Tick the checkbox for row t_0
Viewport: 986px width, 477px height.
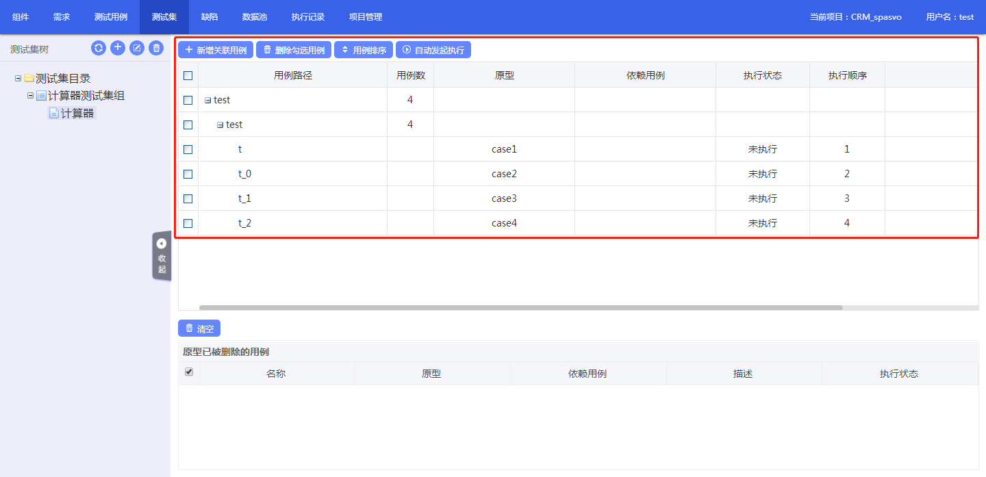pyautogui.click(x=188, y=174)
